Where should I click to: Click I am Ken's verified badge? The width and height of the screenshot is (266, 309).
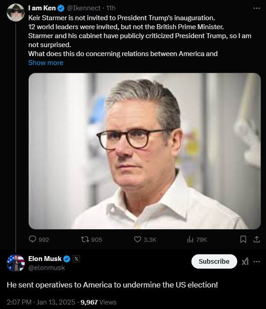click(61, 8)
